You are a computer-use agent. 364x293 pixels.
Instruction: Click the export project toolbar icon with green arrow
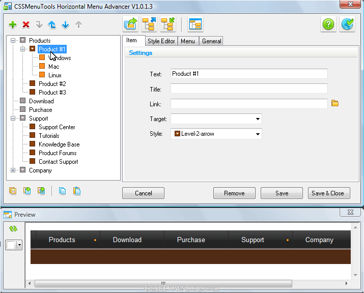pos(130,24)
